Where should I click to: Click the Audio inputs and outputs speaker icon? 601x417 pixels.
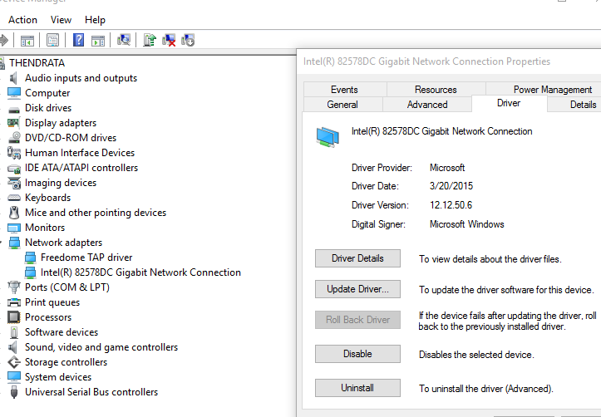tap(14, 78)
